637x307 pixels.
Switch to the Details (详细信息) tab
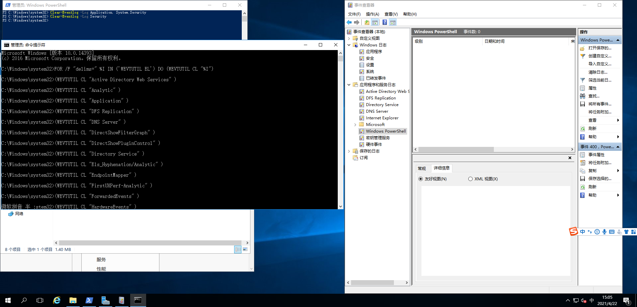tap(442, 168)
